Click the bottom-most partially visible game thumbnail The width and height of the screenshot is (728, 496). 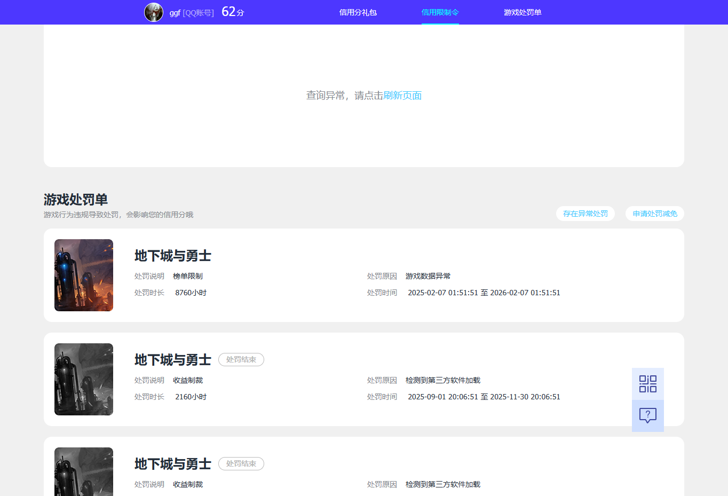coord(84,471)
